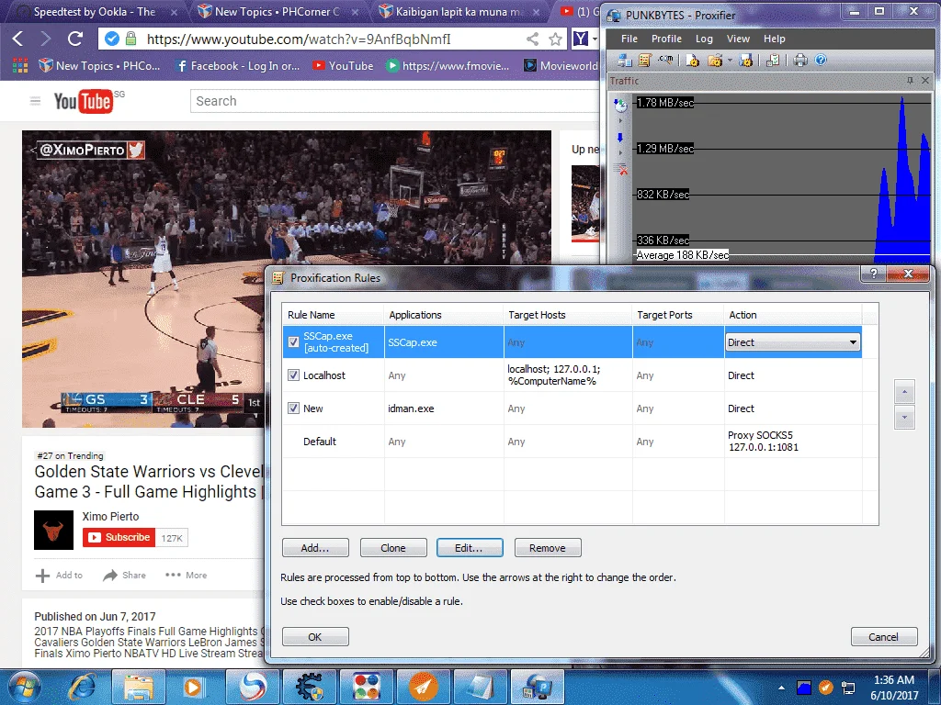The image size is (941, 705).
Task: Open the More options under video
Action: tap(186, 575)
